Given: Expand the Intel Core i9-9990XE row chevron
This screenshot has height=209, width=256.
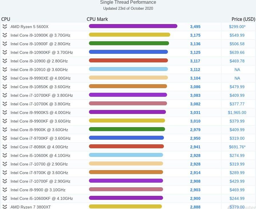Looking at the screenshot, I should 5,78.
